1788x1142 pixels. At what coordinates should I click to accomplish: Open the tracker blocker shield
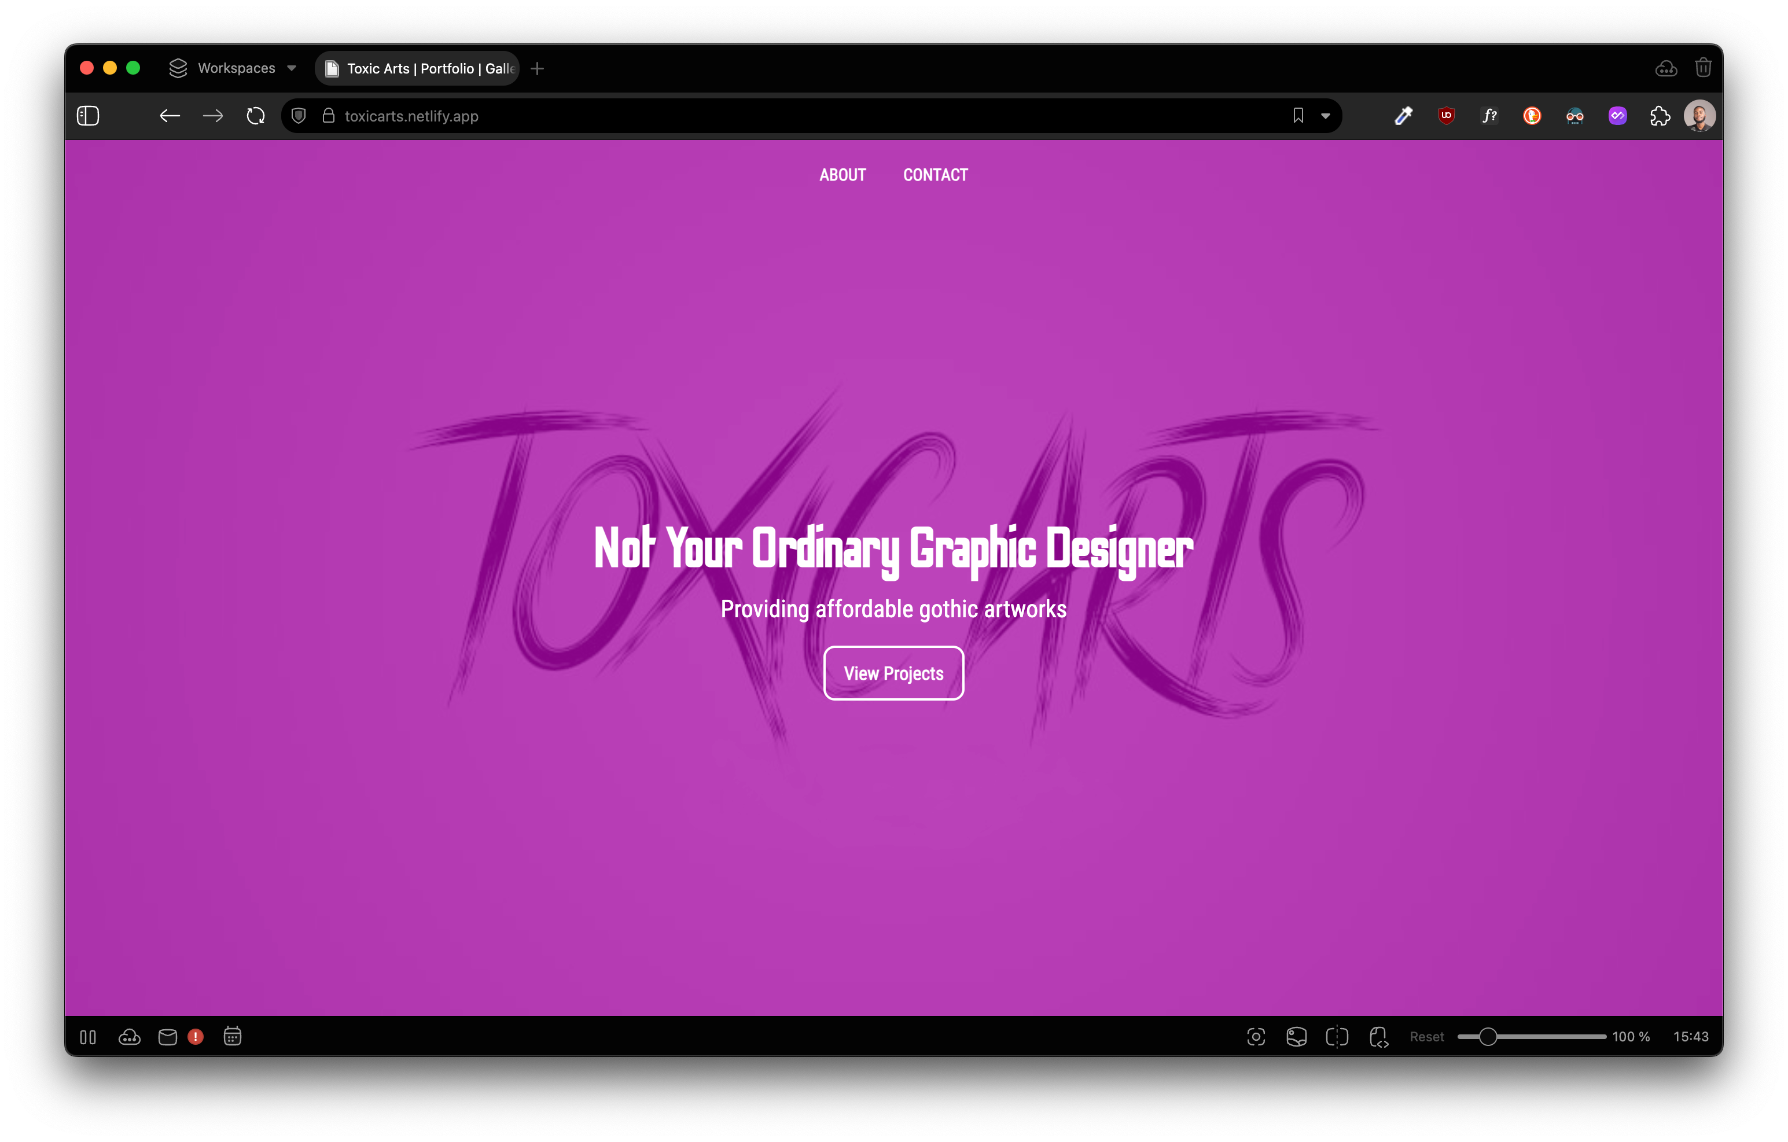pyautogui.click(x=299, y=116)
